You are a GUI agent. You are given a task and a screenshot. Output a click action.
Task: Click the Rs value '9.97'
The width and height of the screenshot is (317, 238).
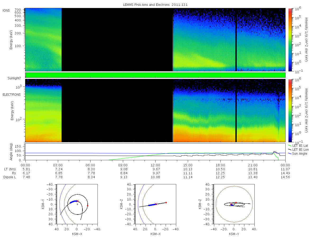[x=155, y=173]
